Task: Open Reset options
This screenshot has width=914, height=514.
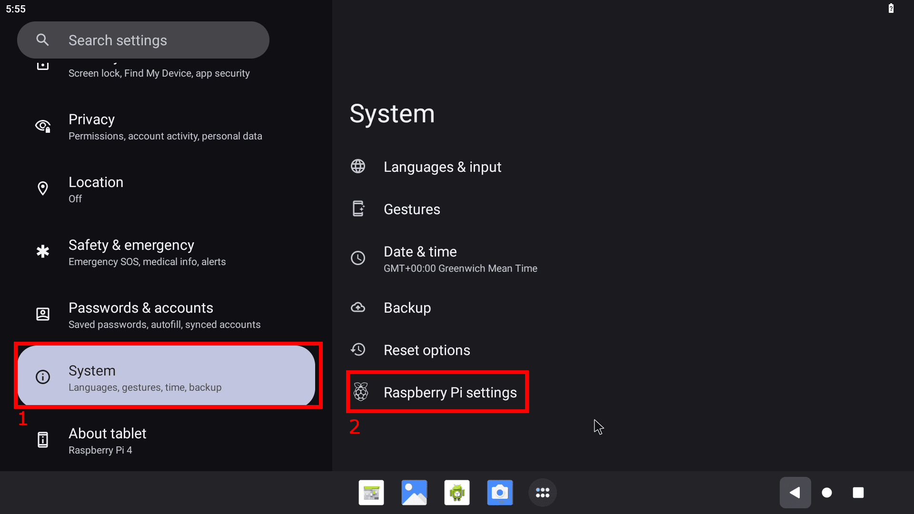Action: [623, 350]
